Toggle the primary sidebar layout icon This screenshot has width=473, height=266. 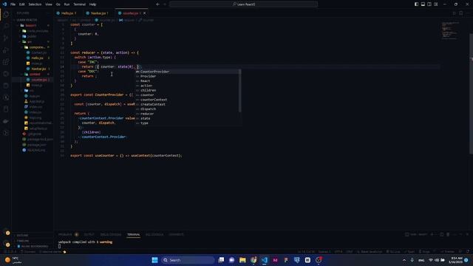tap(416, 4)
